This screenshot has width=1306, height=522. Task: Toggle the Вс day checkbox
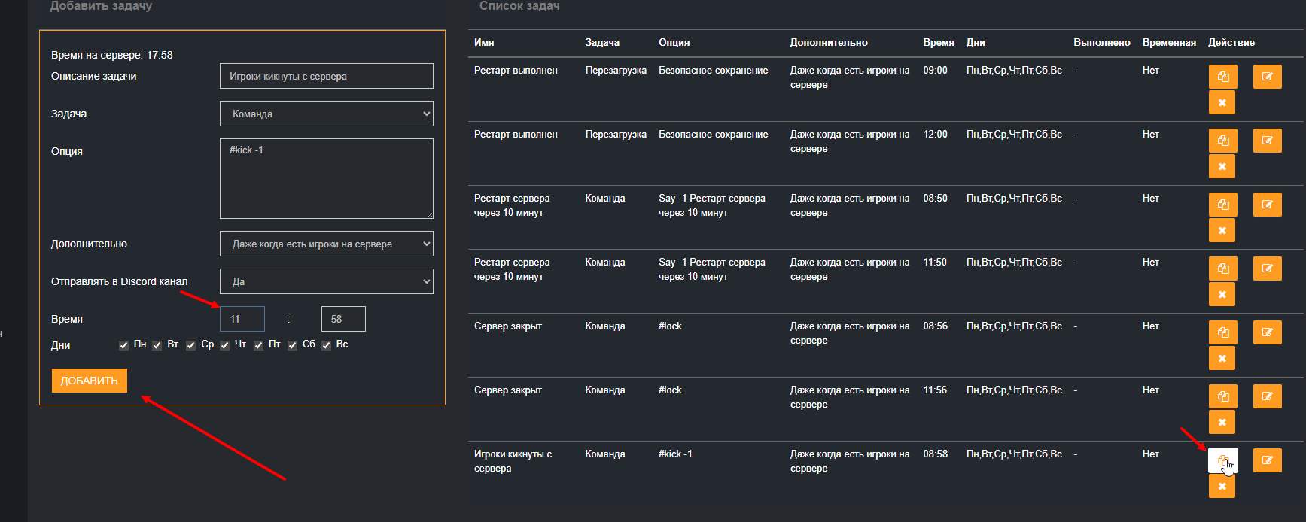pyautogui.click(x=326, y=345)
